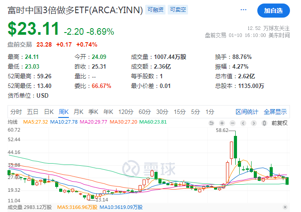The height and width of the screenshot is (212, 301).
Task: Click the 成交量 2983.12万股 volume label
Action: [30, 207]
